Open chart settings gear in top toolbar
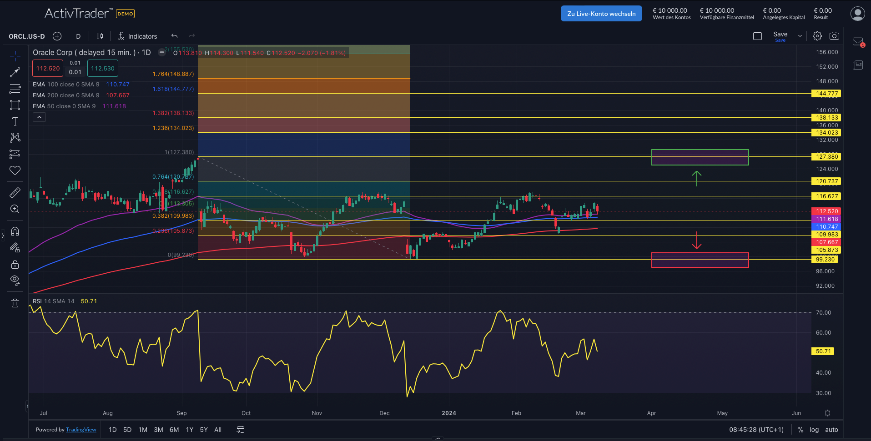Image resolution: width=871 pixels, height=441 pixels. [817, 36]
